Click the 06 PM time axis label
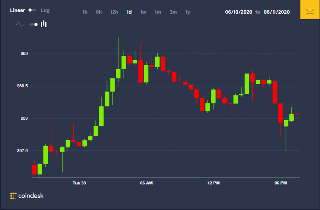Image resolution: width=320 pixels, height=210 pixels. (x=281, y=183)
